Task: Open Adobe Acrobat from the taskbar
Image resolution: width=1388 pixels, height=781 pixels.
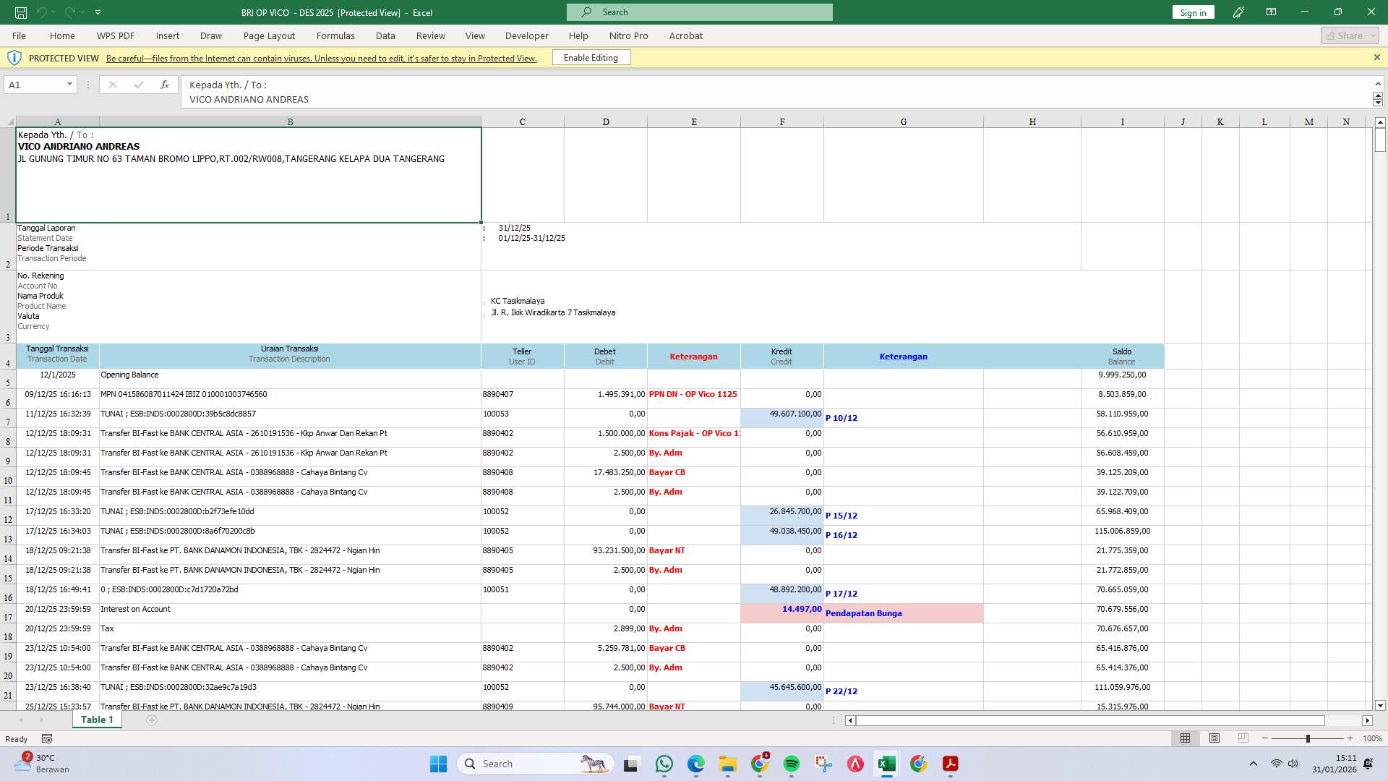Action: click(950, 764)
